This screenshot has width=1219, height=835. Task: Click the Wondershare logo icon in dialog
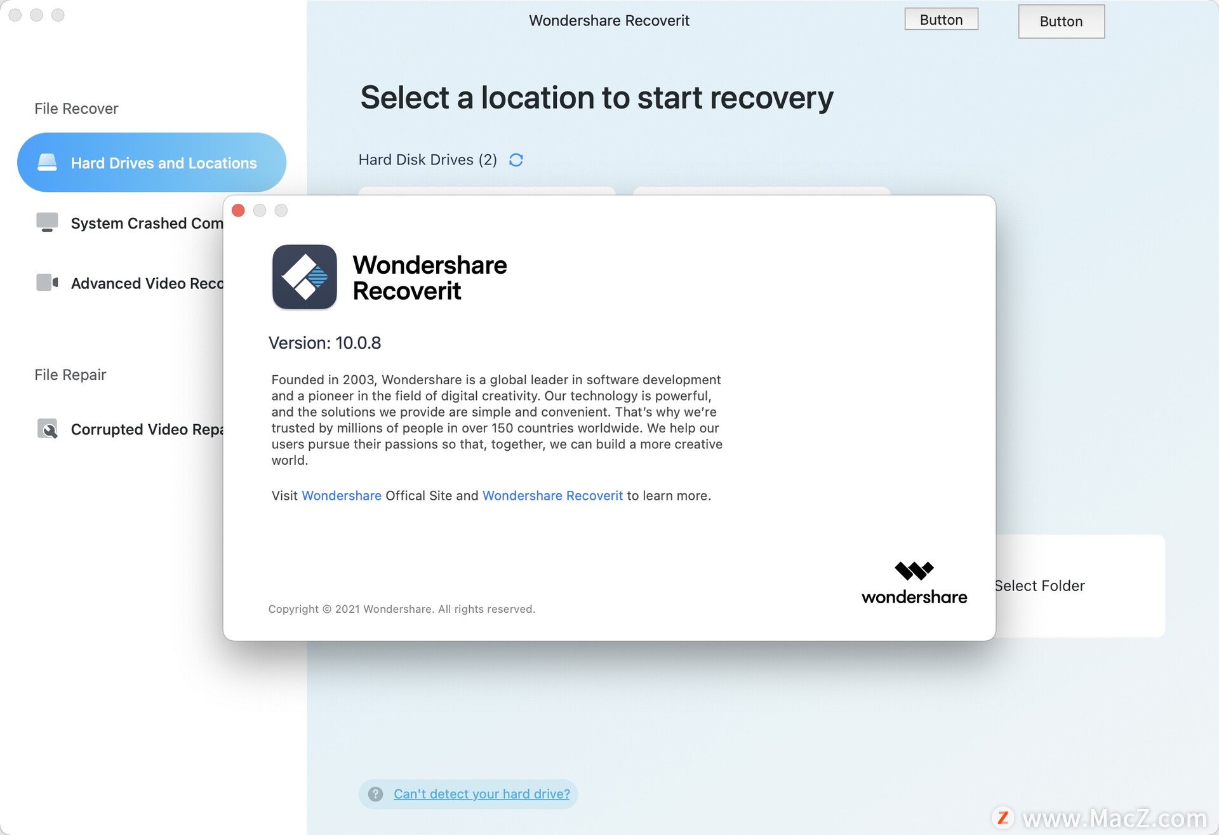click(303, 275)
